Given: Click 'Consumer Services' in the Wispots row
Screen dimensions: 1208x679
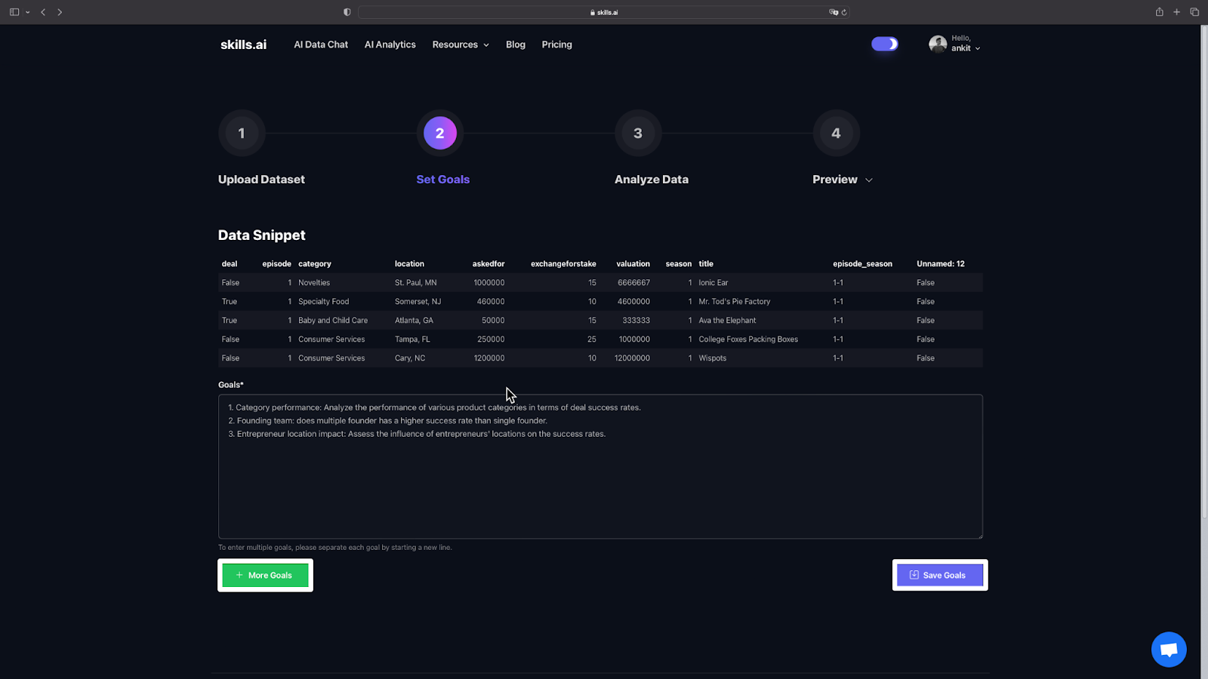Looking at the screenshot, I should click(331, 358).
